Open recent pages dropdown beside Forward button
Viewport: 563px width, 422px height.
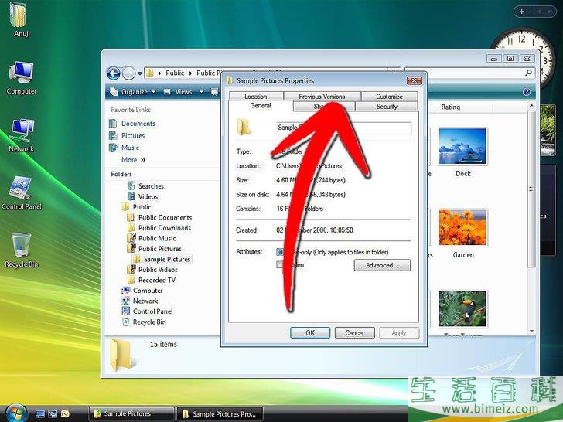tap(139, 73)
